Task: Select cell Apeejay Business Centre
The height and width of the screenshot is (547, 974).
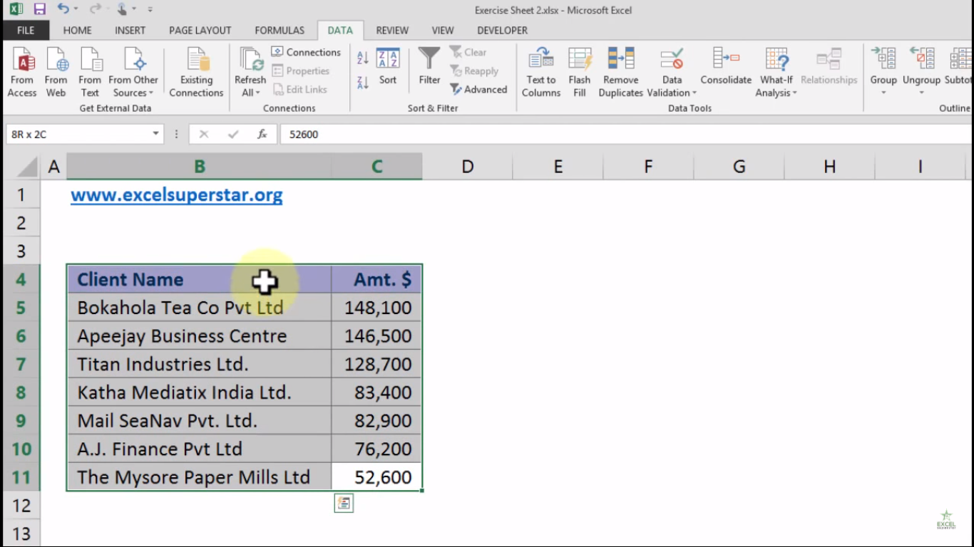Action: click(199, 335)
